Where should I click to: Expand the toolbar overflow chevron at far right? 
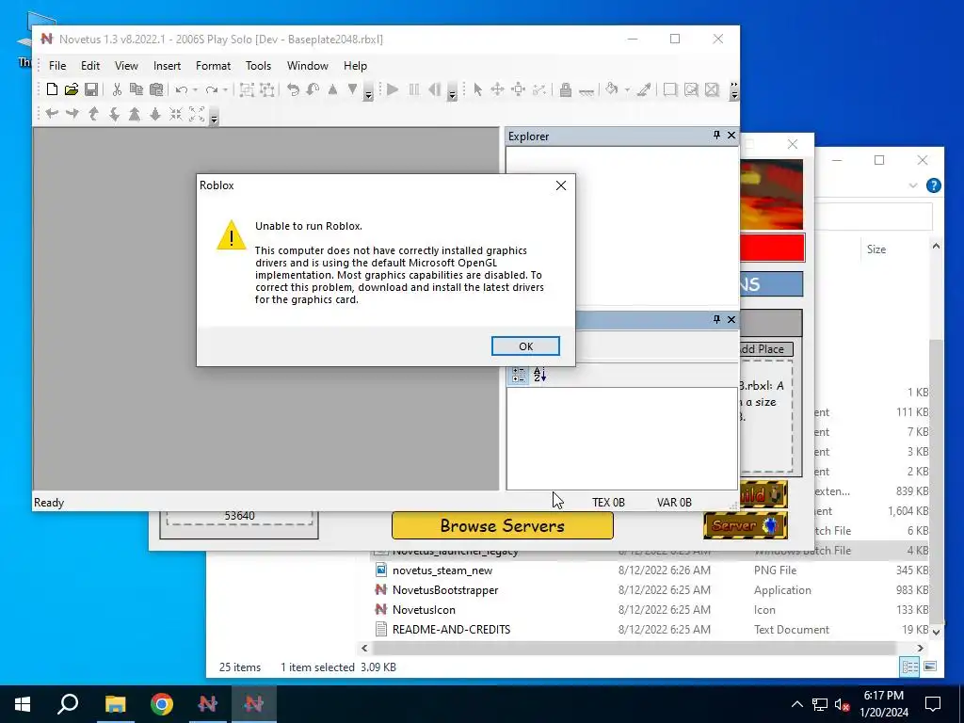(734, 89)
